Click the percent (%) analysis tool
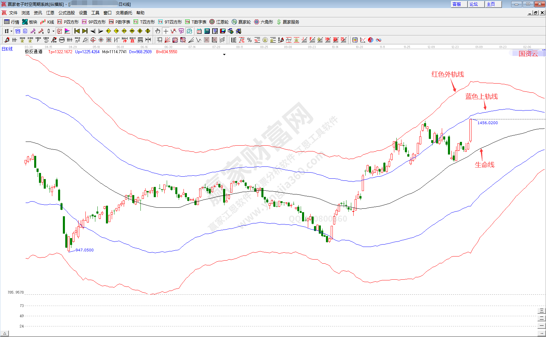Screen dimensions: 546x337 click(x=249, y=40)
